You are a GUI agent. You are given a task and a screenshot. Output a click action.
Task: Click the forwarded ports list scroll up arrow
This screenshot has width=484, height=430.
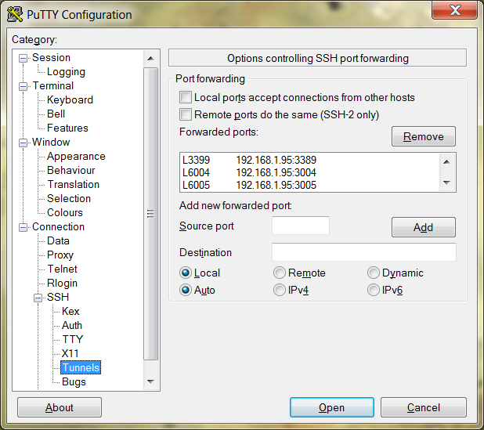click(446, 162)
